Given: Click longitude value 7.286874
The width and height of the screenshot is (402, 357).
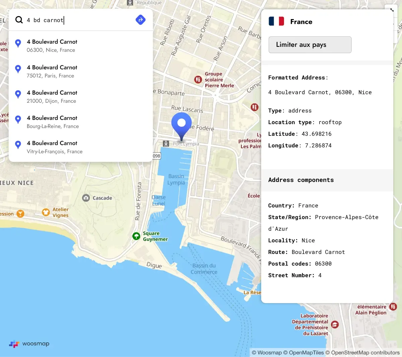Looking at the screenshot, I should click(x=318, y=146).
